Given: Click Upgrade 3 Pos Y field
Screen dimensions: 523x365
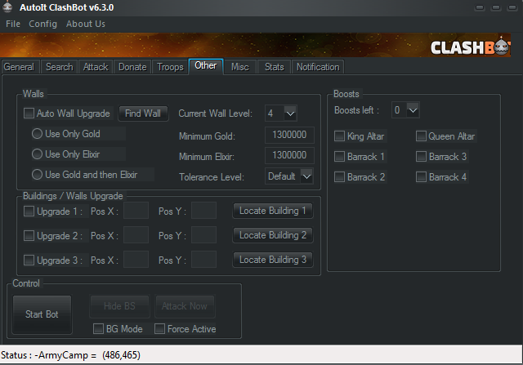Looking at the screenshot, I should point(203,260).
